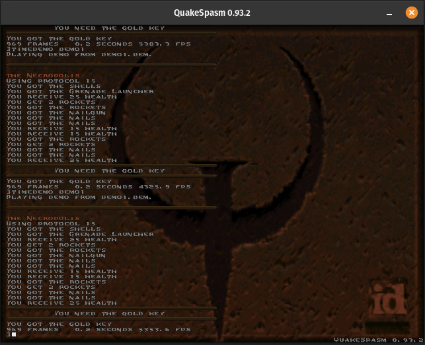This screenshot has width=425, height=345.
Task: Click the QuakeSpasm 0.93.2 window title
Action: coord(212,13)
